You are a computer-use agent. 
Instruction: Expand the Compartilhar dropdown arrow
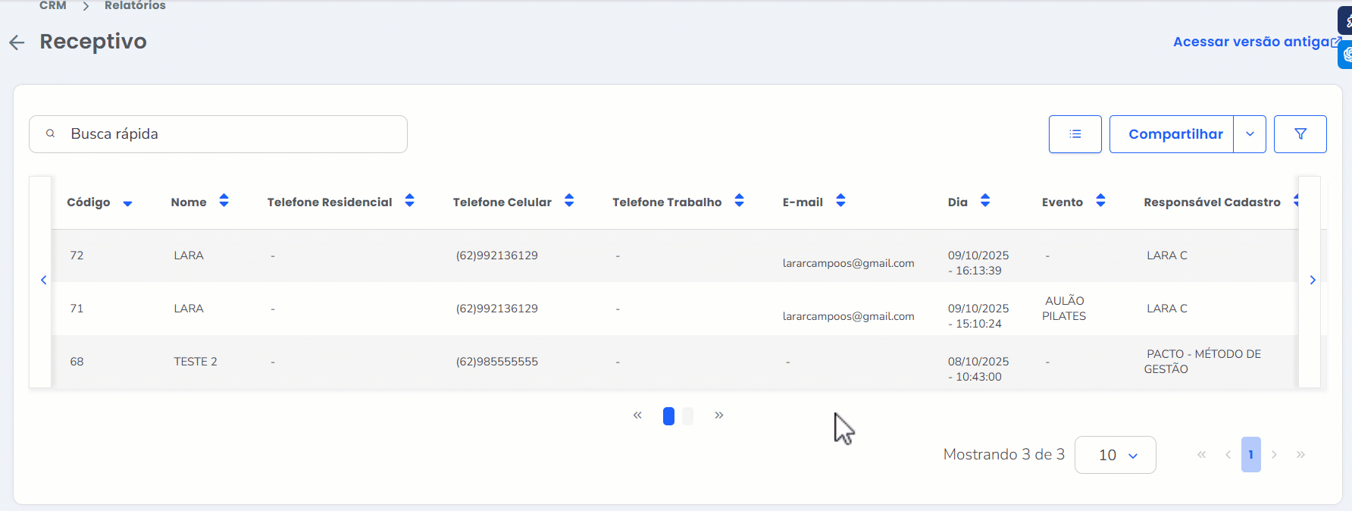point(1250,134)
